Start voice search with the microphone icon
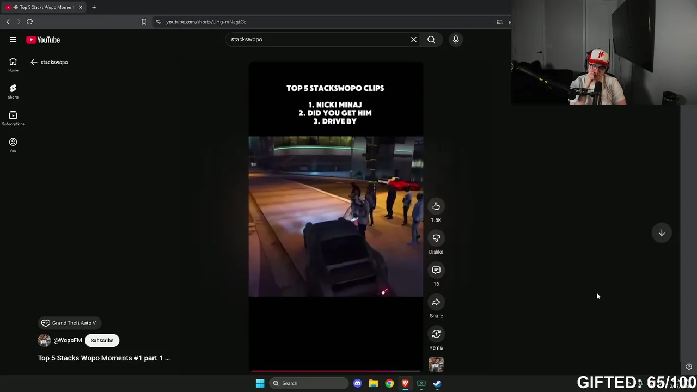 click(456, 39)
